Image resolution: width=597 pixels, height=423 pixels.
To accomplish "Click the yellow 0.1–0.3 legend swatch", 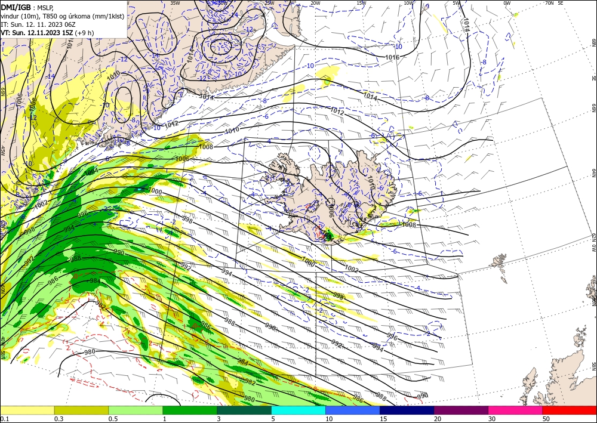I will coord(27,410).
